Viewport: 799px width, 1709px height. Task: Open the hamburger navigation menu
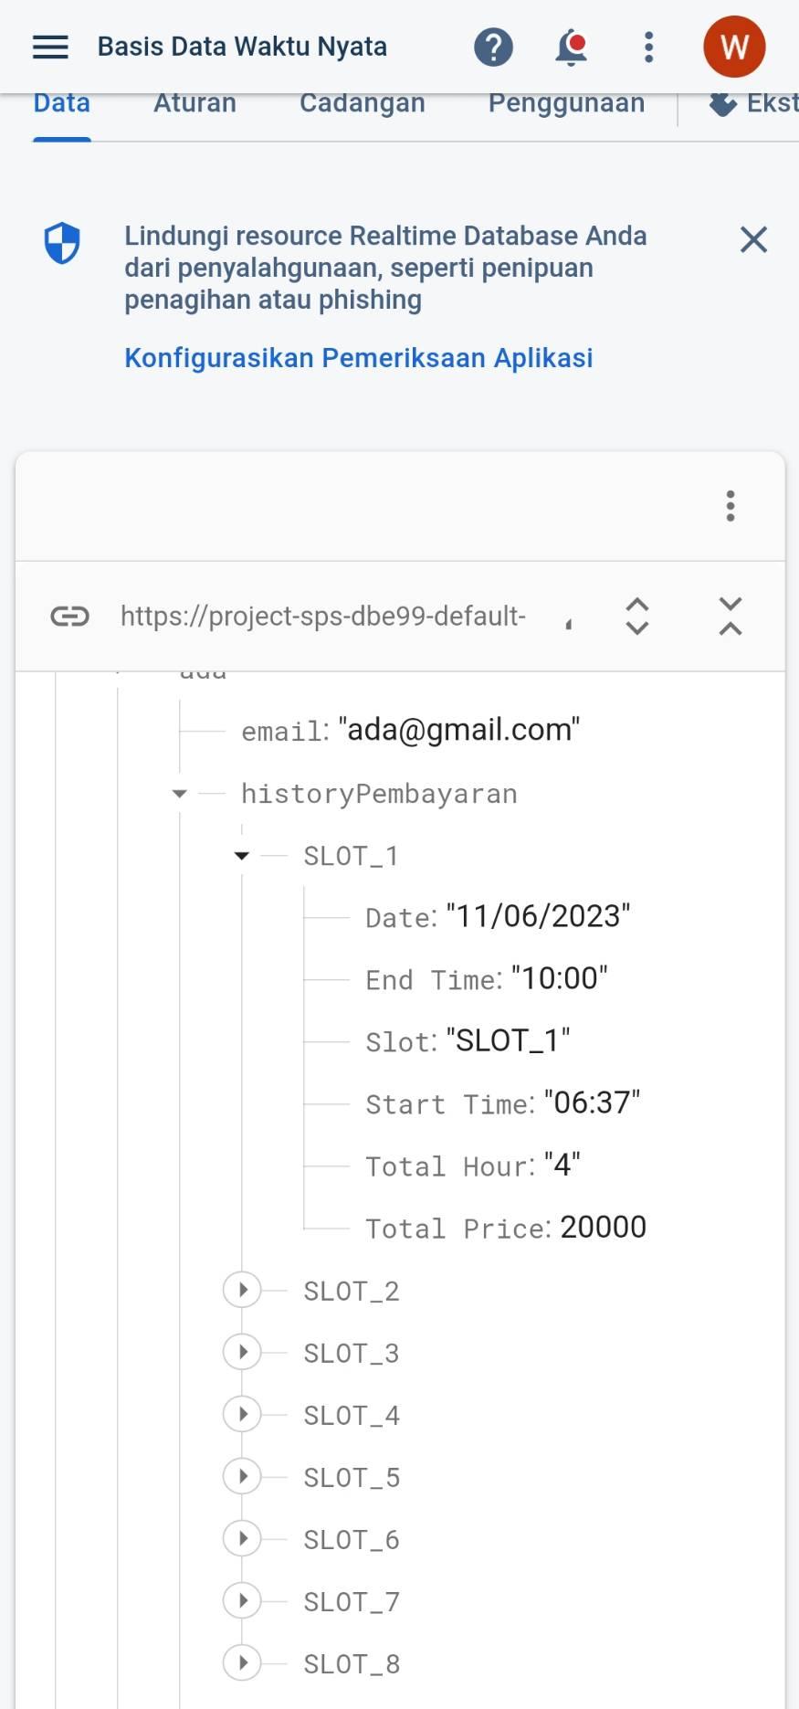tap(50, 47)
